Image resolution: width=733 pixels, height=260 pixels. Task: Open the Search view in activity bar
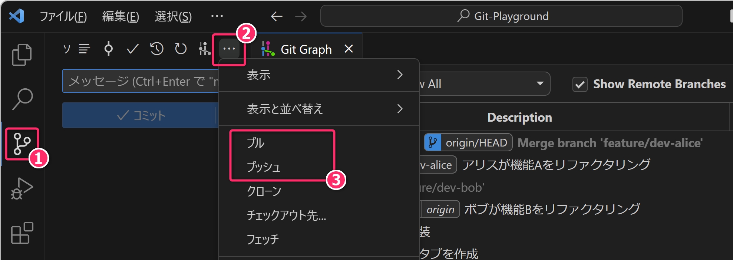tap(22, 99)
